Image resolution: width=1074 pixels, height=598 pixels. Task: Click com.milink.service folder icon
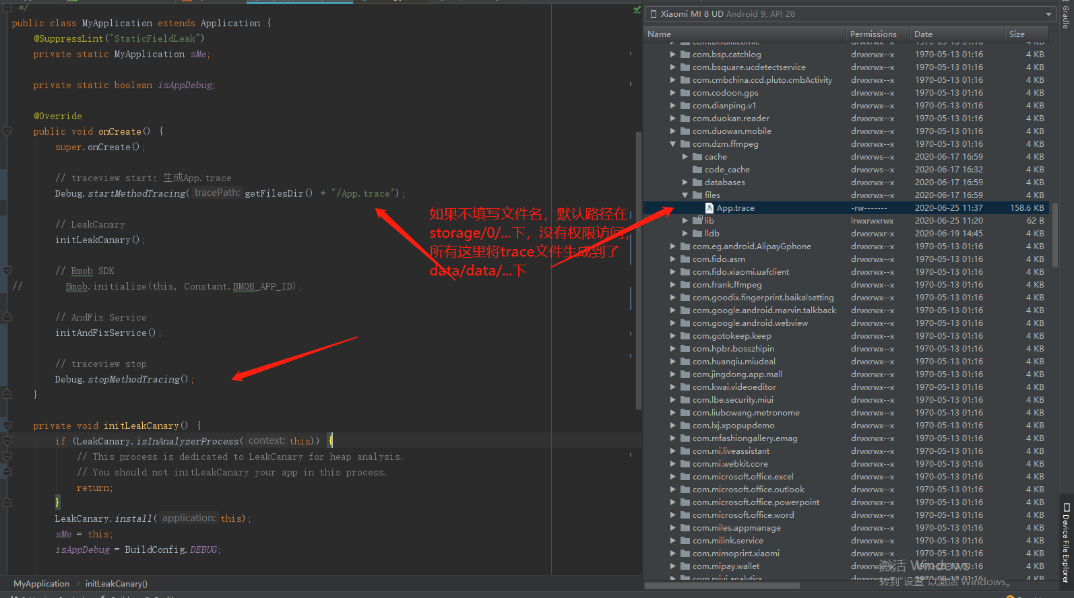pyautogui.click(x=685, y=541)
